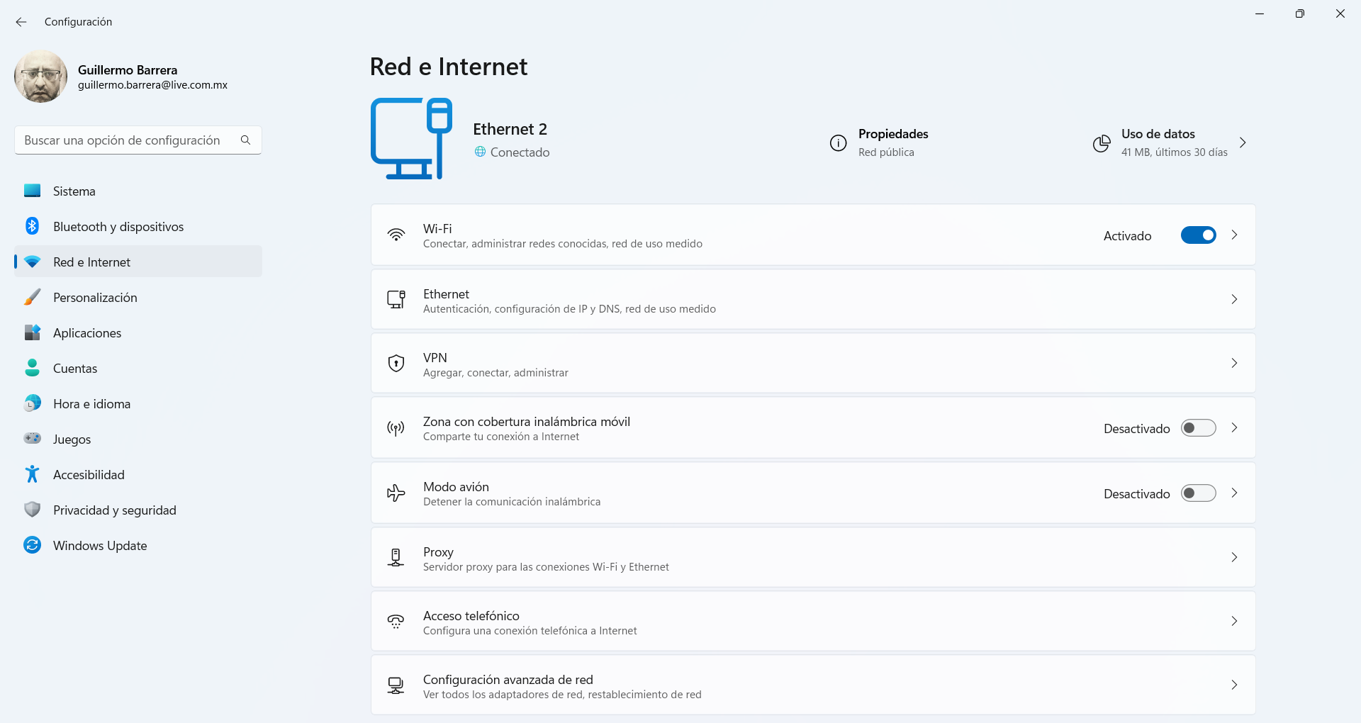Turn off the Wi-Fi toggle
The height and width of the screenshot is (723, 1361).
[1198, 235]
